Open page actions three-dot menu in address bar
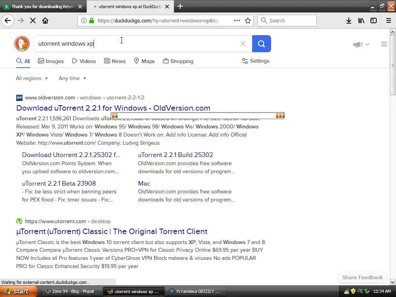 point(237,20)
